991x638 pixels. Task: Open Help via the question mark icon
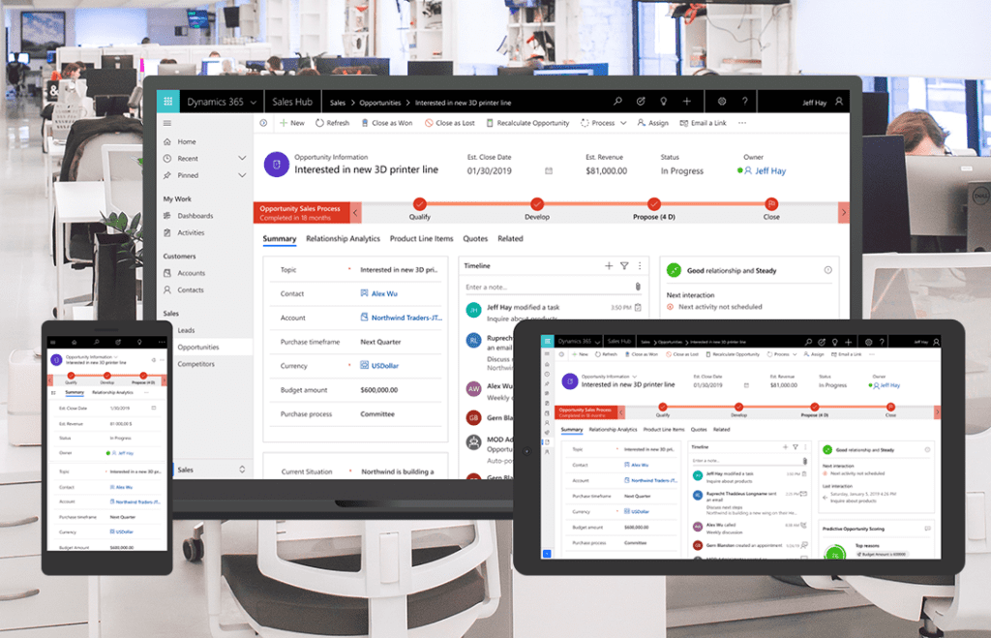tap(744, 101)
